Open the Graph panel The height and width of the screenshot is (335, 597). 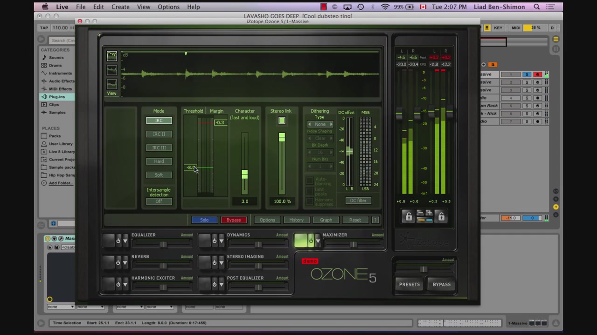coord(326,220)
